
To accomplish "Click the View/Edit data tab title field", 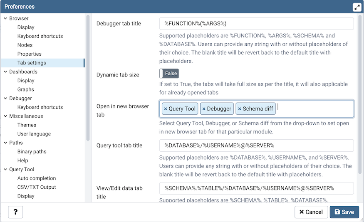I will tap(257, 188).
